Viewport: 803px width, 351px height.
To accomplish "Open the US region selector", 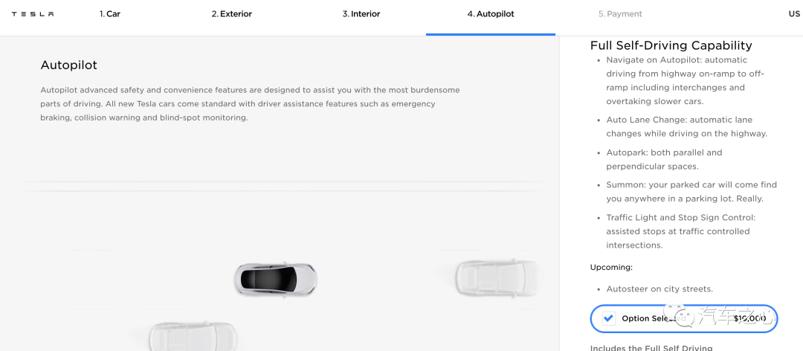I will tap(794, 14).
